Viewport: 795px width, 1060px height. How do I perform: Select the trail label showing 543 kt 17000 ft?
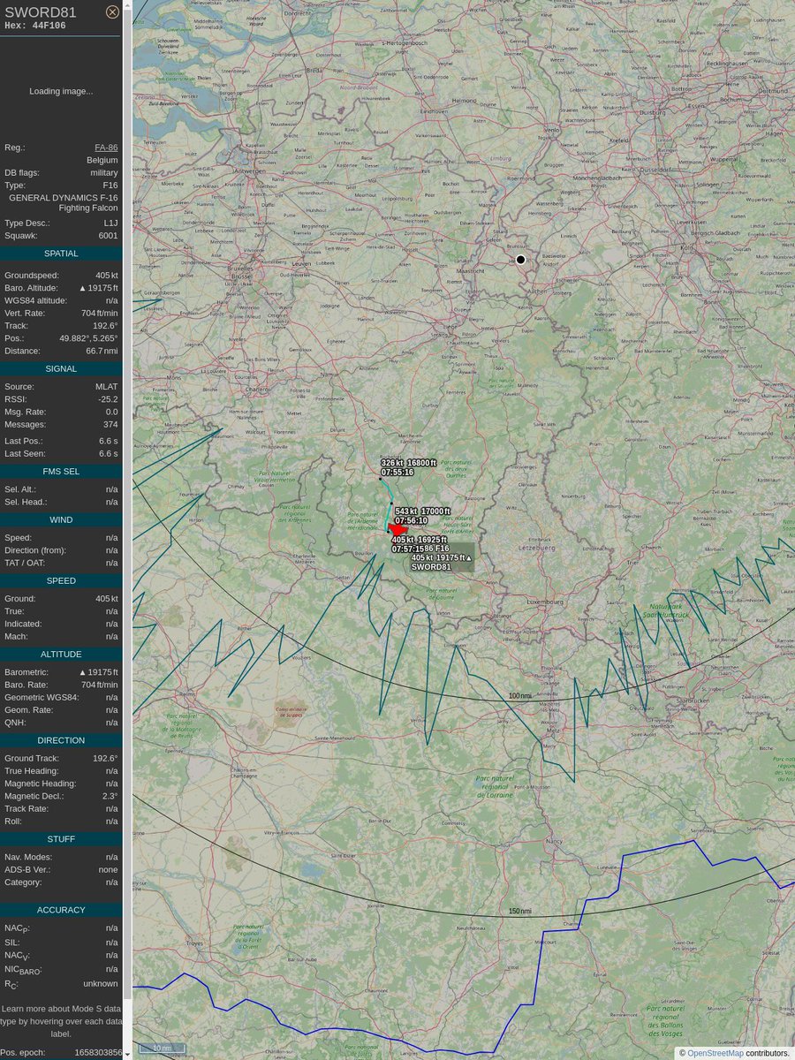pyautogui.click(x=423, y=511)
